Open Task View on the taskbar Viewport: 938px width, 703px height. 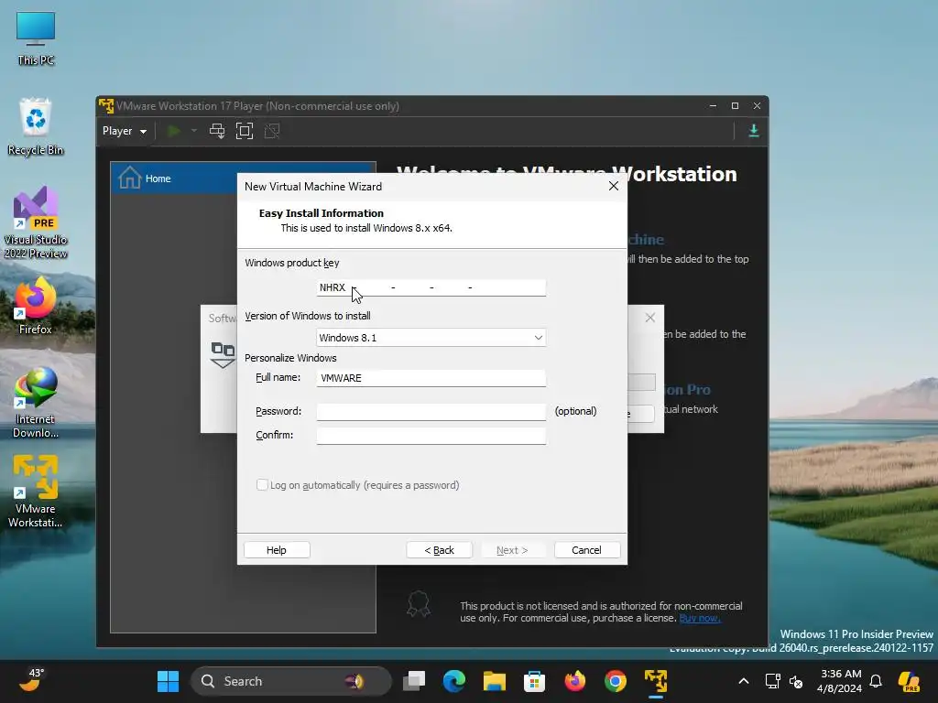[414, 681]
